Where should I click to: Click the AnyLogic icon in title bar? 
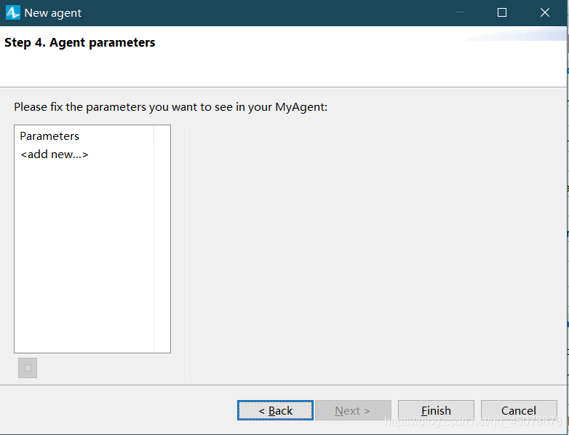pos(12,12)
